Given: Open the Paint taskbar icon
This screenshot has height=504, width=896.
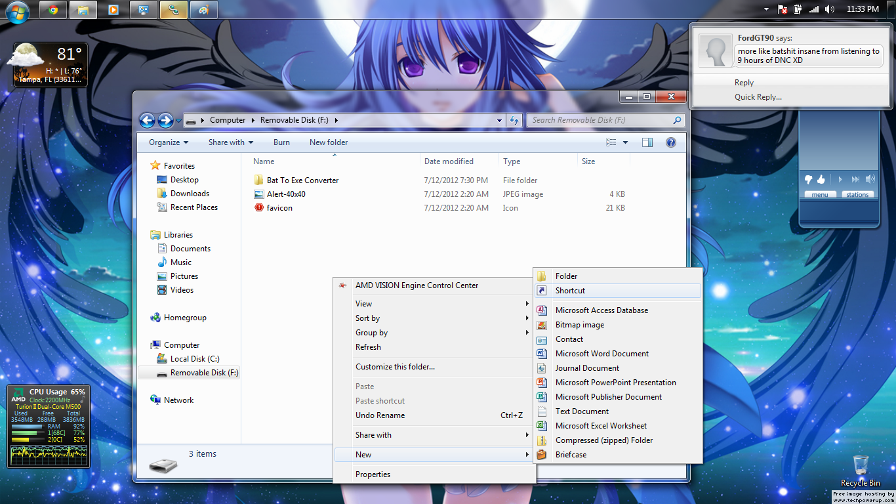Looking at the screenshot, I should point(204,10).
